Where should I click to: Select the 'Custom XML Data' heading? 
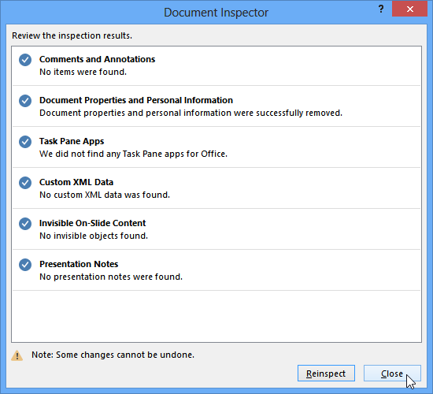click(76, 182)
